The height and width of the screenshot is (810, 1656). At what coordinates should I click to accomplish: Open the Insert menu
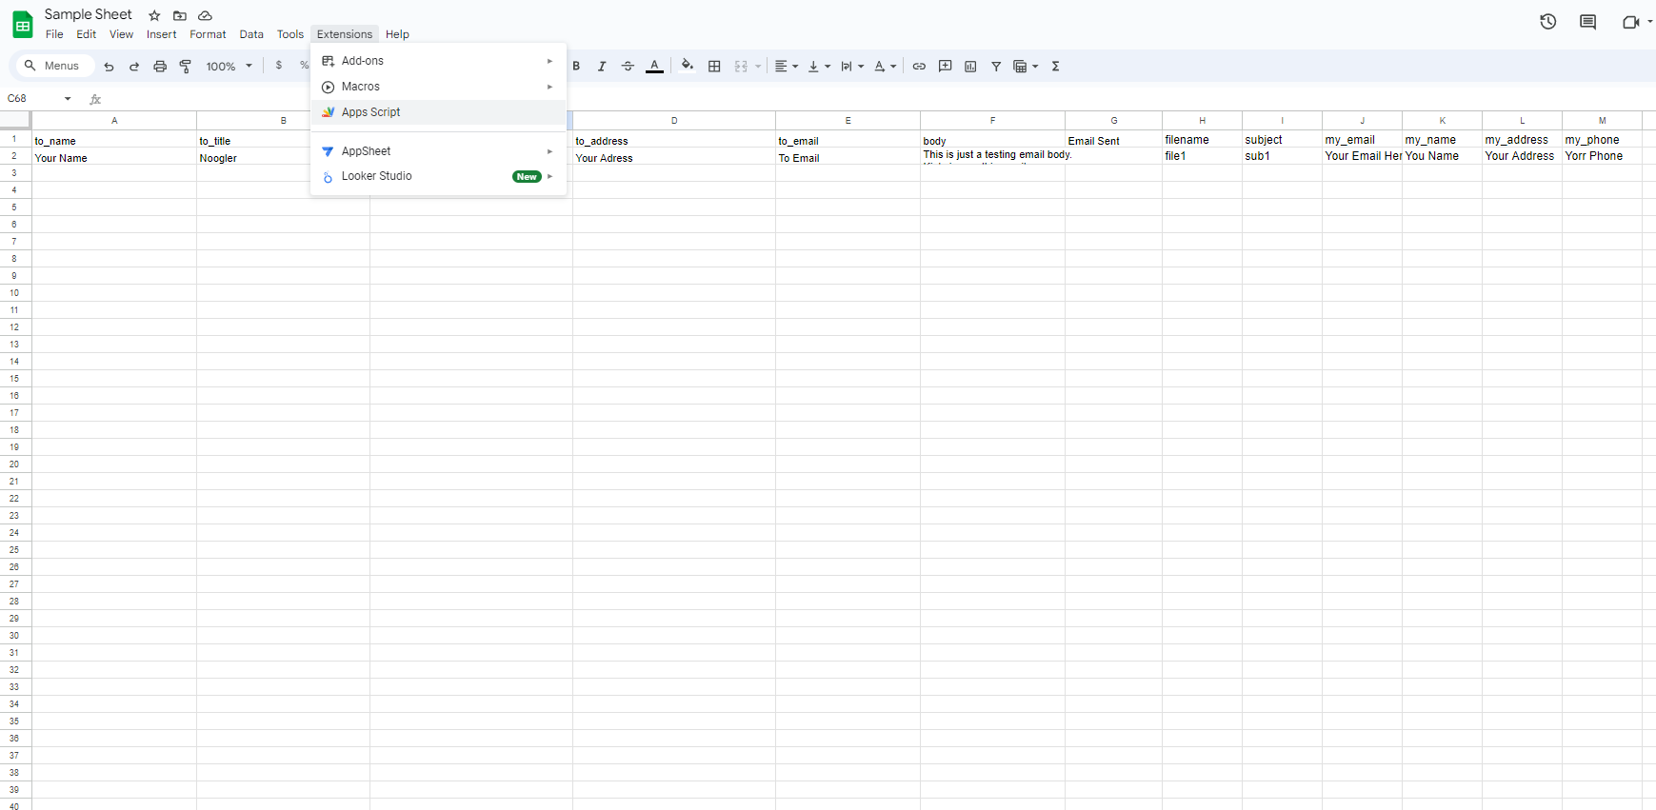click(x=161, y=34)
